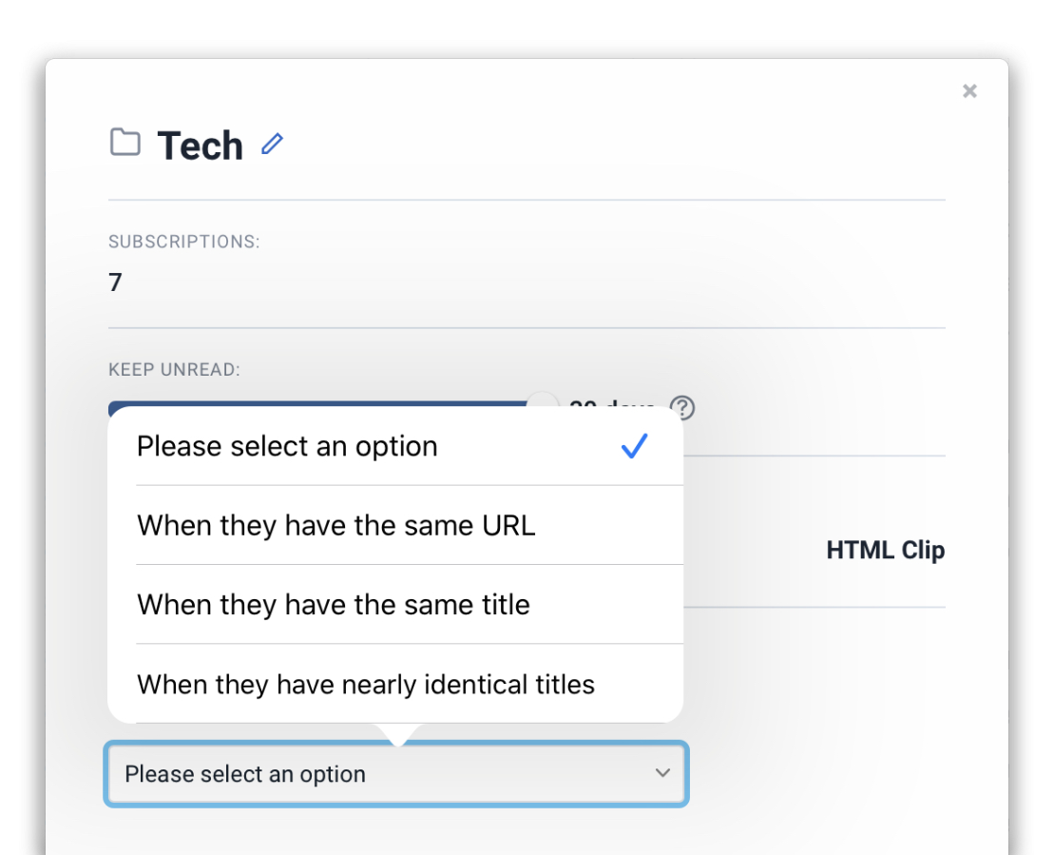Click the pencil edit icon beside Tech
This screenshot has width=1054, height=855.
coord(273,145)
